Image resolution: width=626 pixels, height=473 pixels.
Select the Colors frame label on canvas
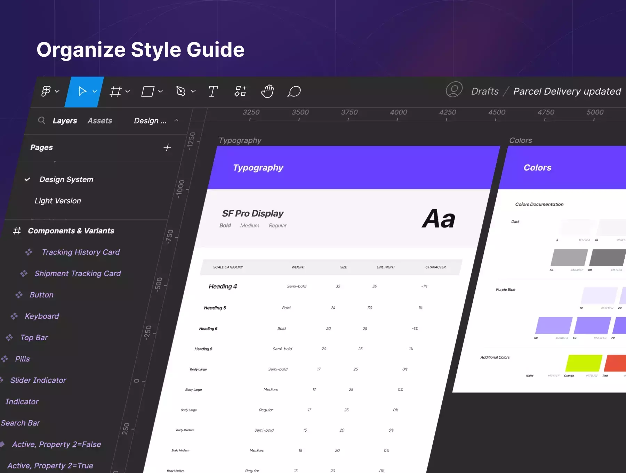pos(521,141)
